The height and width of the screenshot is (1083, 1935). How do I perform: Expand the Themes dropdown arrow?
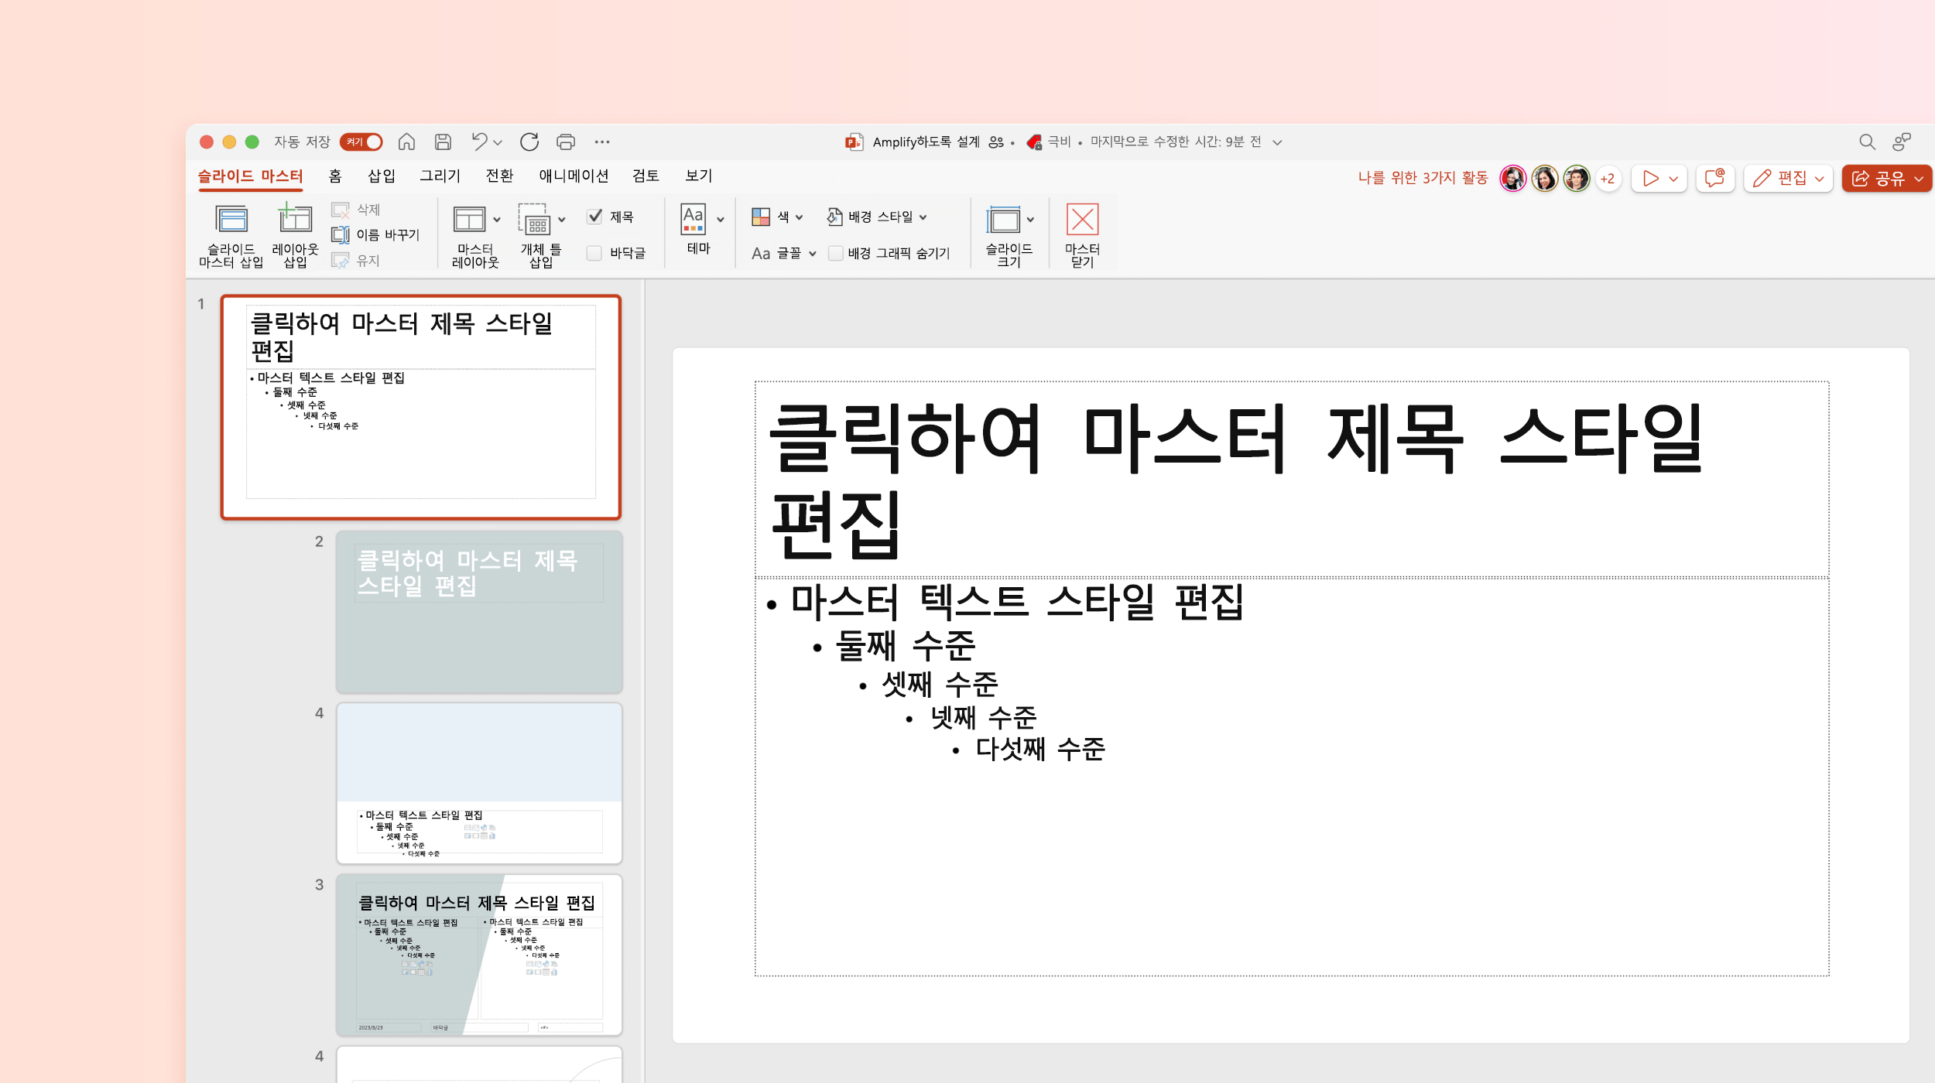pos(721,220)
